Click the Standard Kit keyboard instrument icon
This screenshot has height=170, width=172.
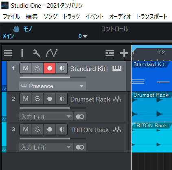coord(117,68)
